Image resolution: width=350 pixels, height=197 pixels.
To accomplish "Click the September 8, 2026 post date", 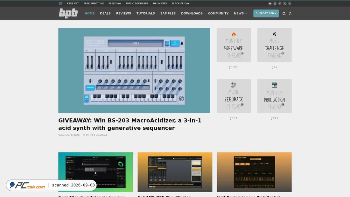I will (69, 135).
